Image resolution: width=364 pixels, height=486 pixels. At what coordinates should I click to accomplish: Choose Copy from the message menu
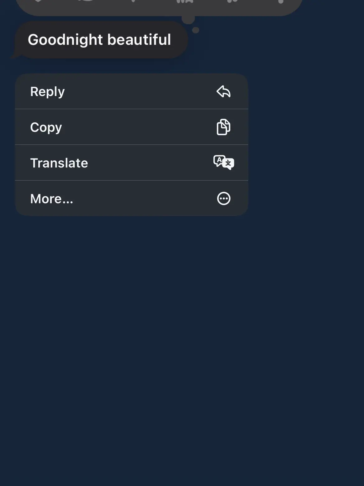coord(46,127)
